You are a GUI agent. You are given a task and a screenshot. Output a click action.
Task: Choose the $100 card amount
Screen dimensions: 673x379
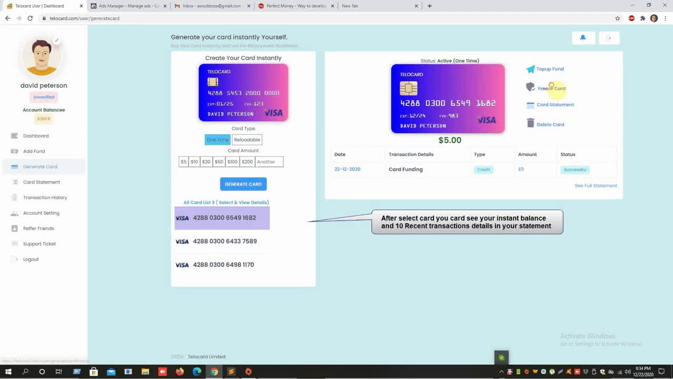point(232,162)
